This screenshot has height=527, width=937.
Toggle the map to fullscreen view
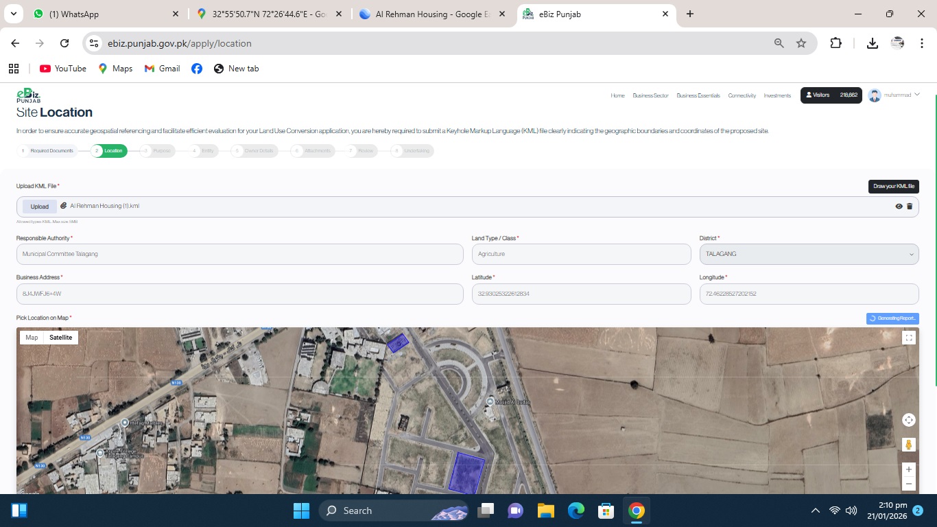(x=909, y=338)
